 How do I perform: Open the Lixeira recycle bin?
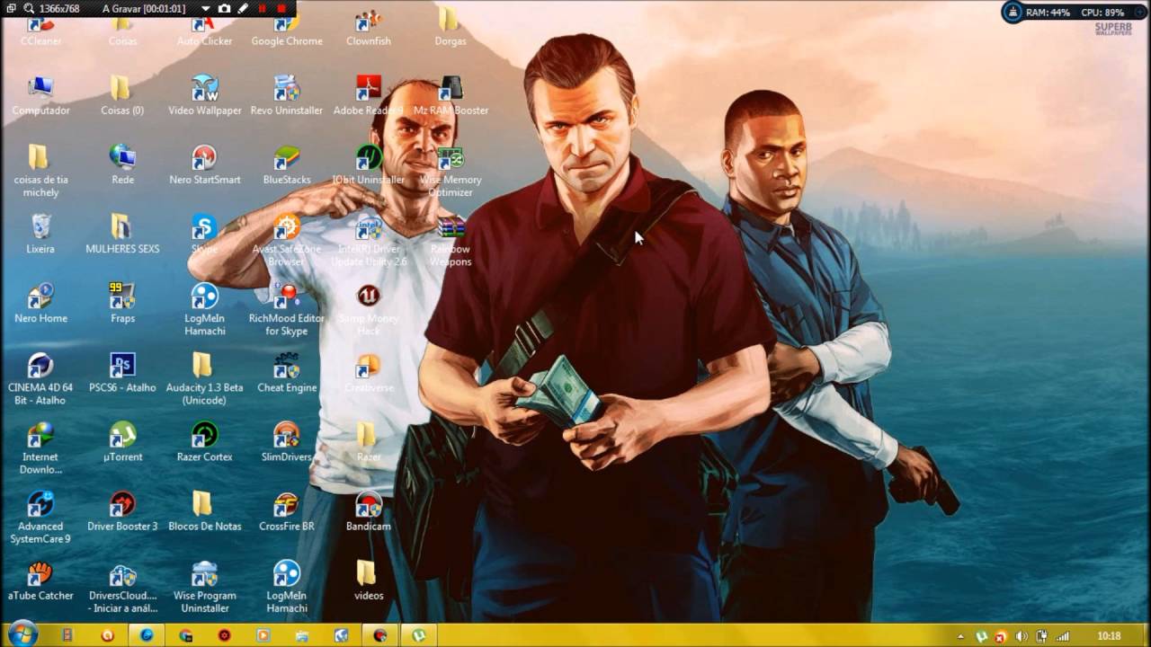40,235
